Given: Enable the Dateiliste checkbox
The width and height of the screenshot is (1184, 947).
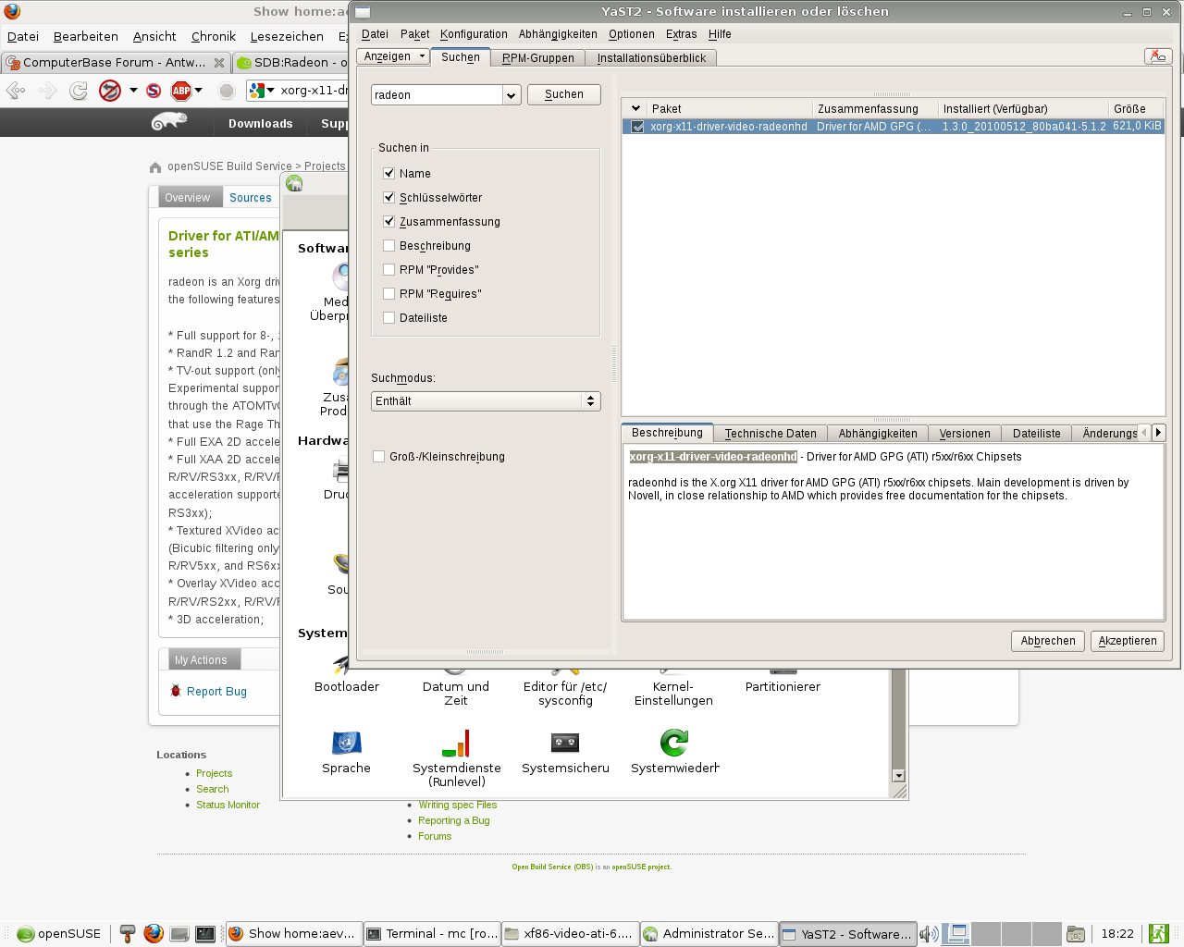Looking at the screenshot, I should coord(388,317).
